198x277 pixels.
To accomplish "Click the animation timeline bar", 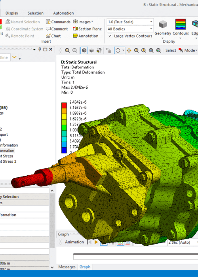I will click(135, 256).
